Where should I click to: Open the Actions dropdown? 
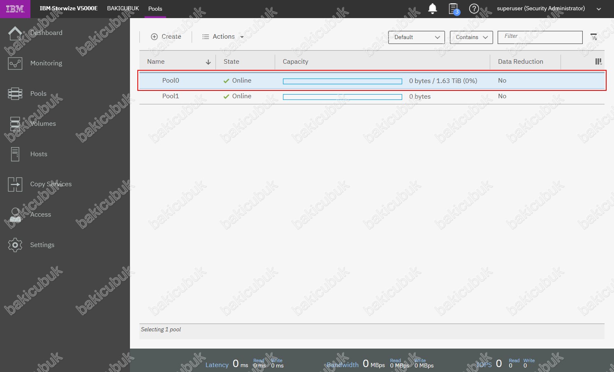point(223,37)
